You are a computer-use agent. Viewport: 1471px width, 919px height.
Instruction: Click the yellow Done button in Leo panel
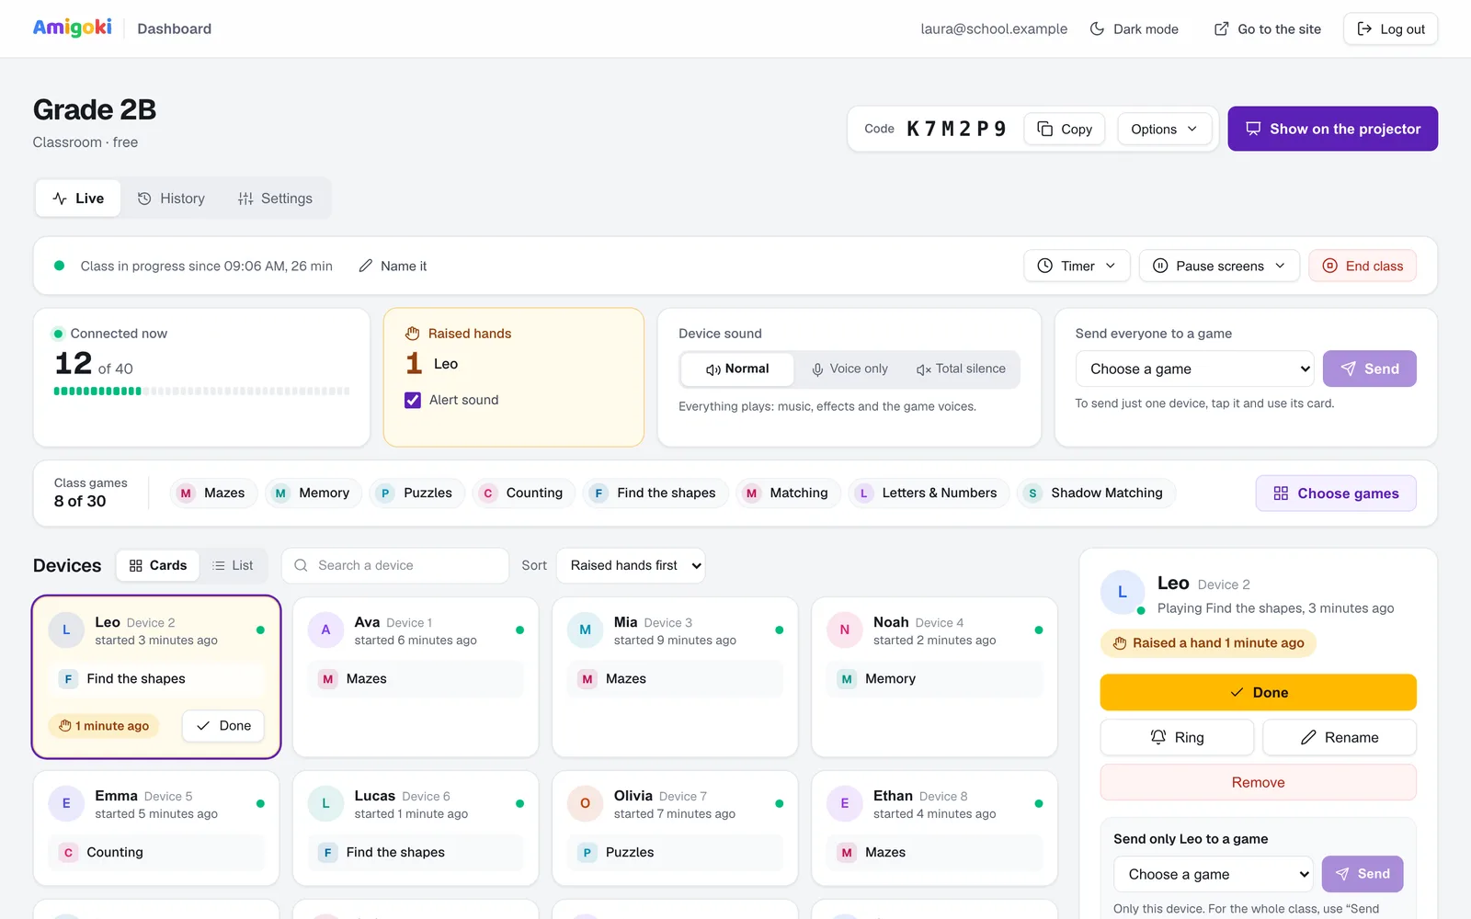(1258, 692)
